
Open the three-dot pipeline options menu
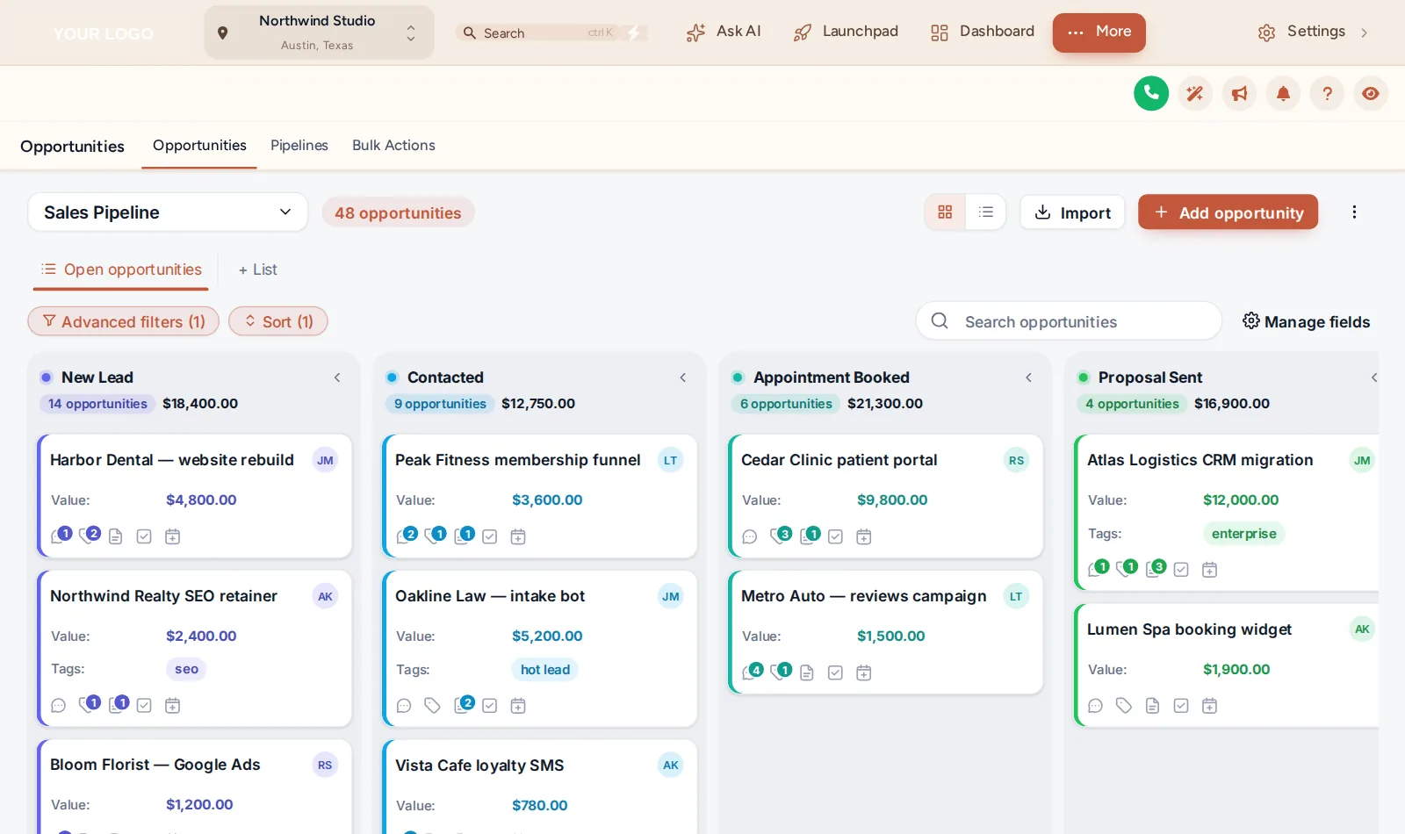pyautogui.click(x=1354, y=212)
